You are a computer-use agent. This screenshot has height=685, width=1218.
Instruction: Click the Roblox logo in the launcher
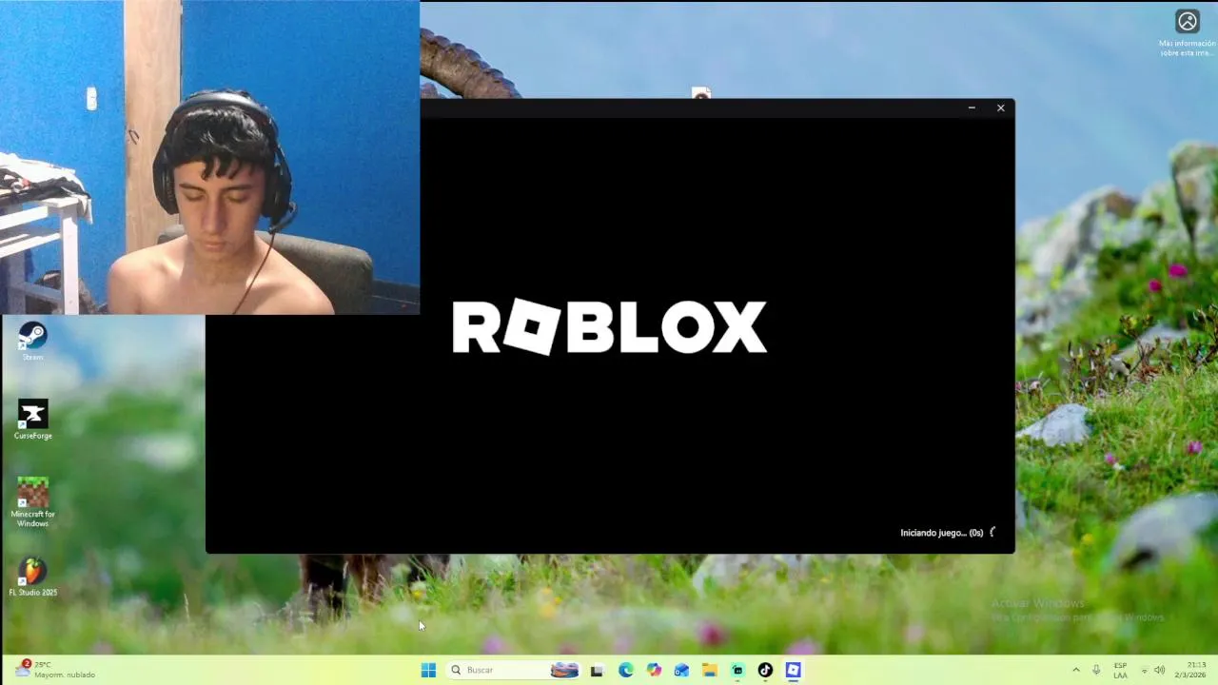point(609,327)
